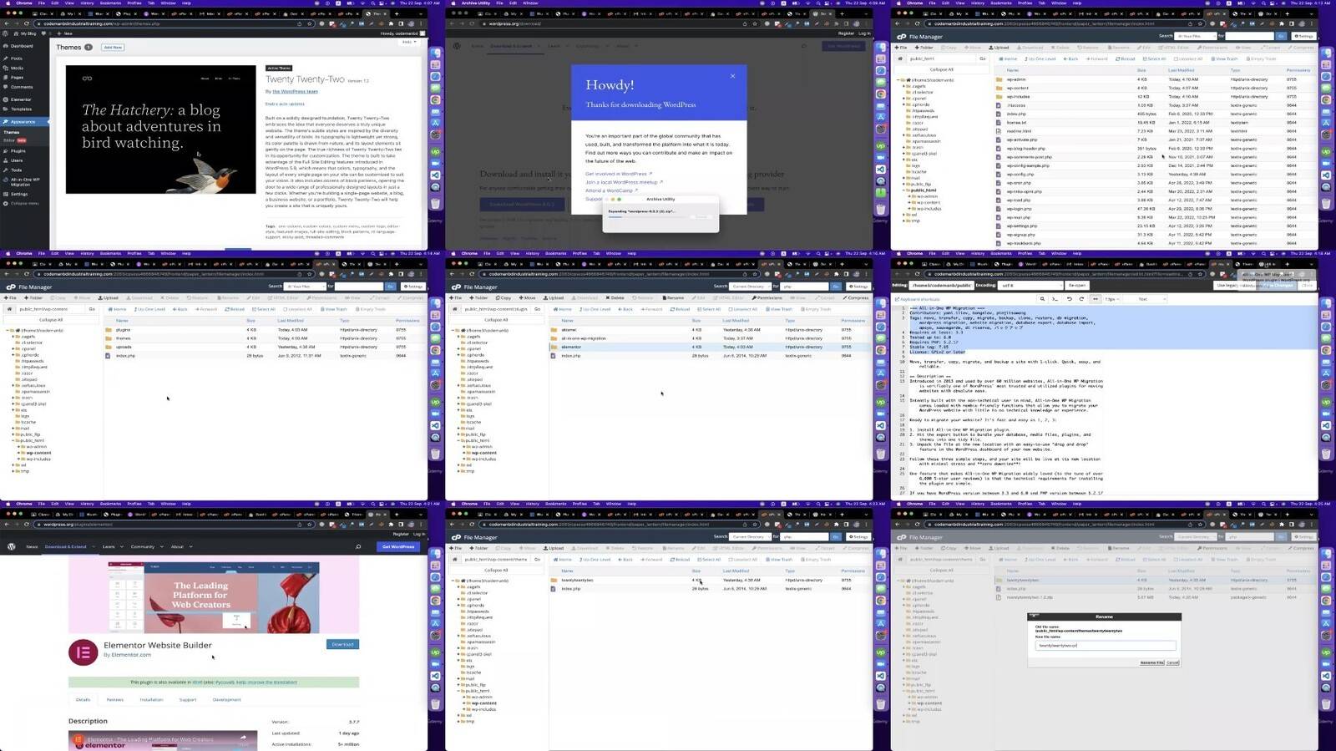Switch to the Reviews tab on Elementor page
Screen dimensions: 1336x751
115,700
